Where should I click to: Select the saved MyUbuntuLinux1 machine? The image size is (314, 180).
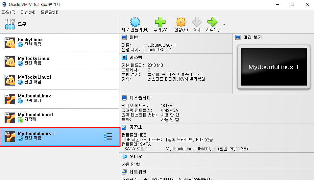59,118
